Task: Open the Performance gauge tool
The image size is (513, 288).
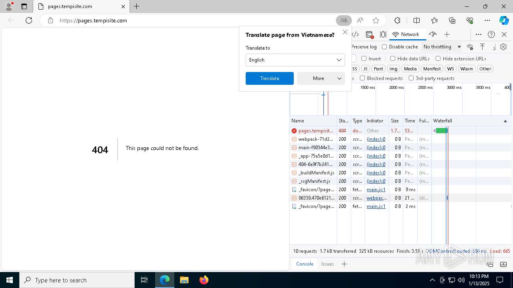Action: click(x=432, y=34)
